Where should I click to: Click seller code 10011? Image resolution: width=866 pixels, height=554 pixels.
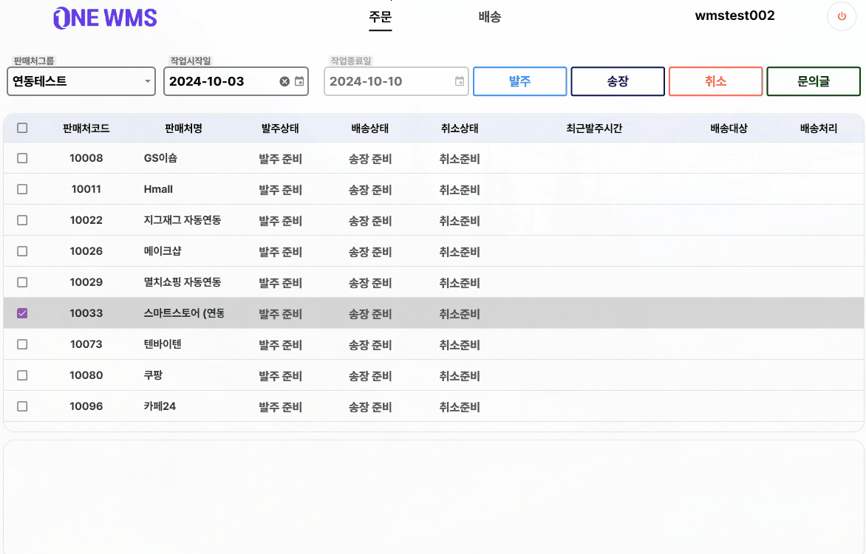[x=86, y=189]
